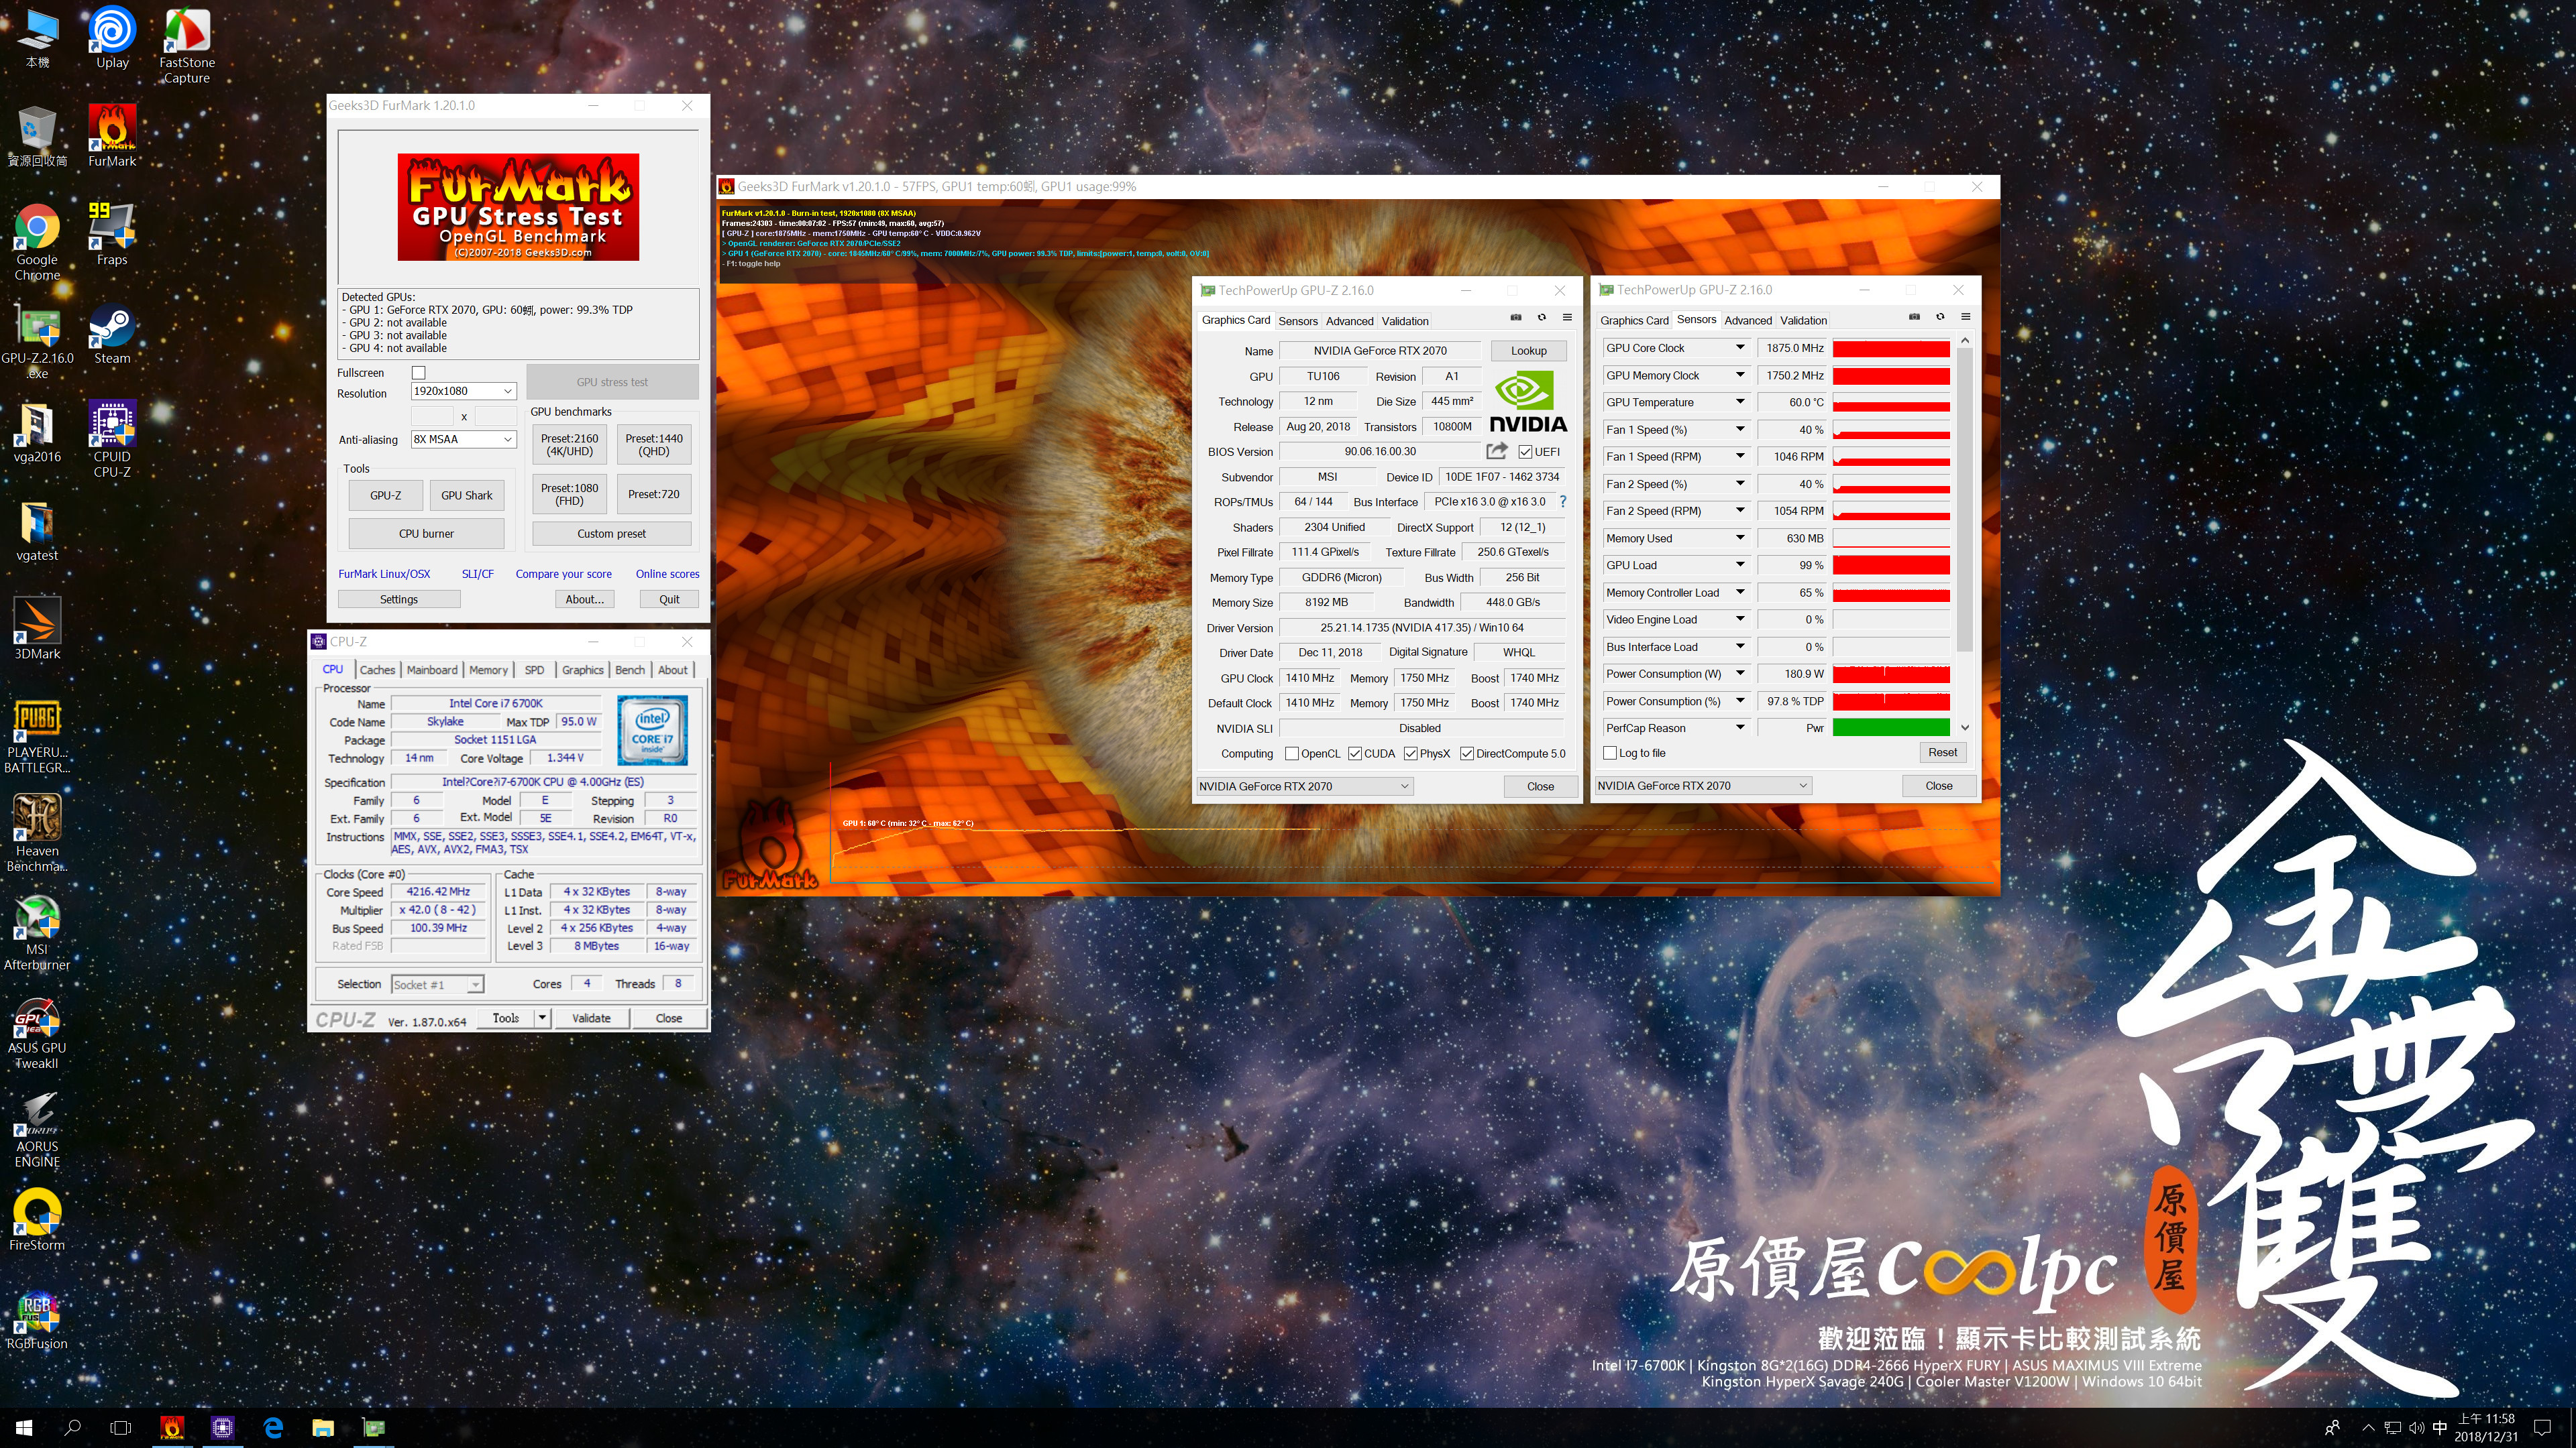
Task: Open FastStone Capture desktop icon
Action: tap(187, 45)
